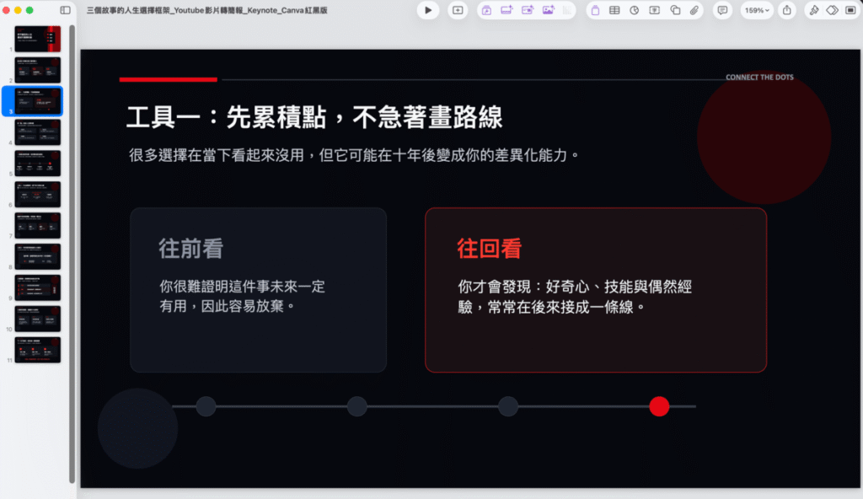The width and height of the screenshot is (863, 499).
Task: Select the slide title '工具一：先累積點，不急著畫路線'
Action: [x=314, y=117]
